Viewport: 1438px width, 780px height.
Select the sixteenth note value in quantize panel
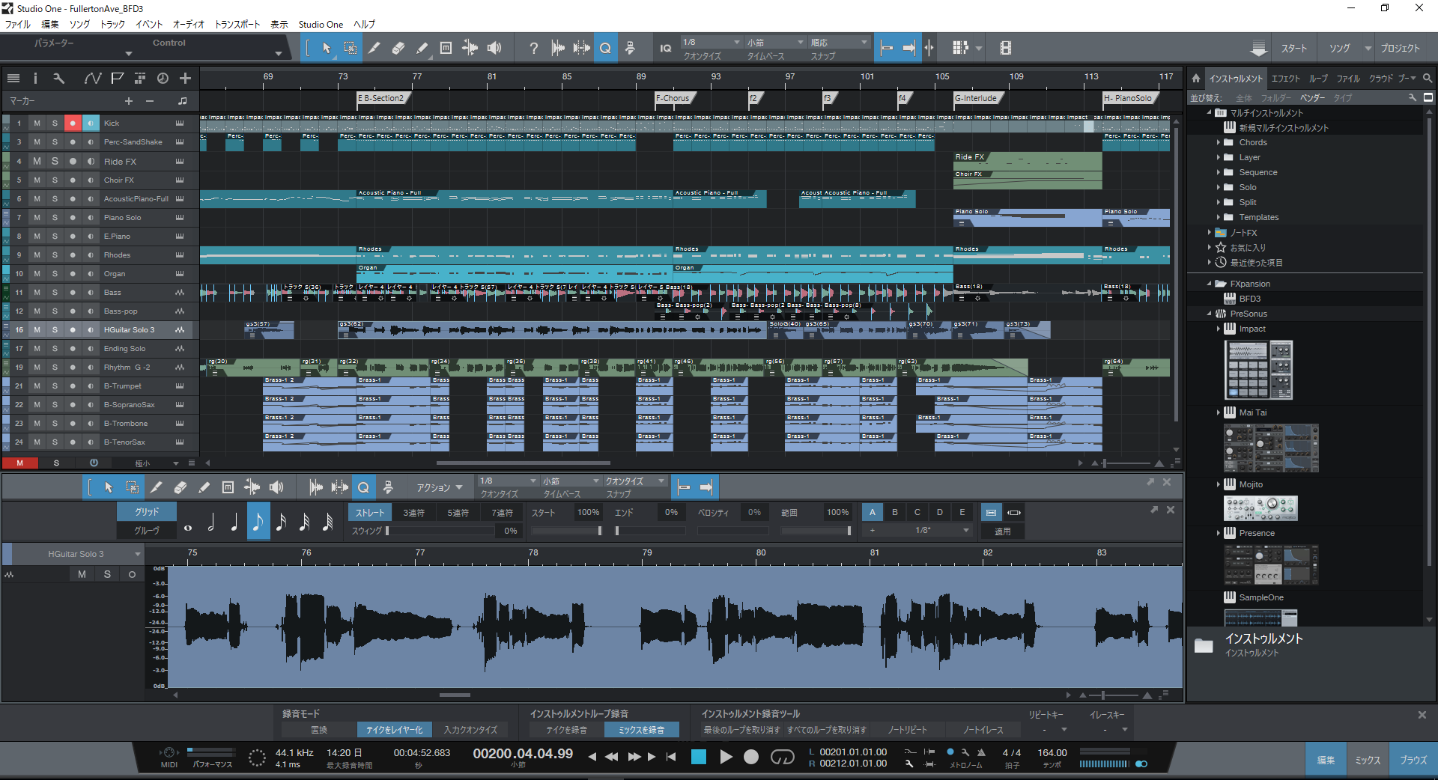pos(281,522)
